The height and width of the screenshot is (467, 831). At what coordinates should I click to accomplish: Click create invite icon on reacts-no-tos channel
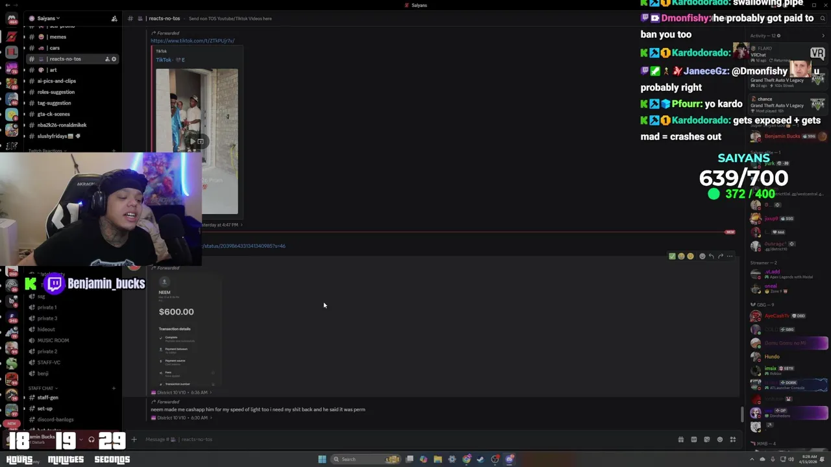pyautogui.click(x=107, y=59)
